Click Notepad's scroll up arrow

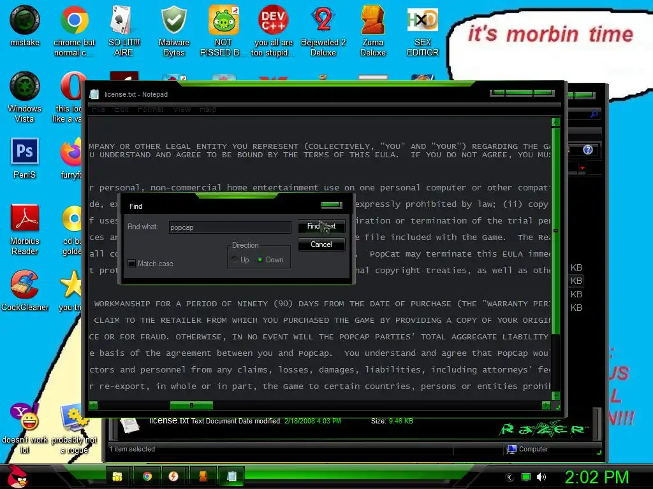[x=555, y=122]
